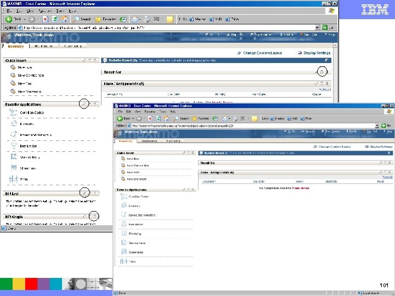Click Go button in front window address bar
Screen dimensions: 395x296
[x=386, y=126]
